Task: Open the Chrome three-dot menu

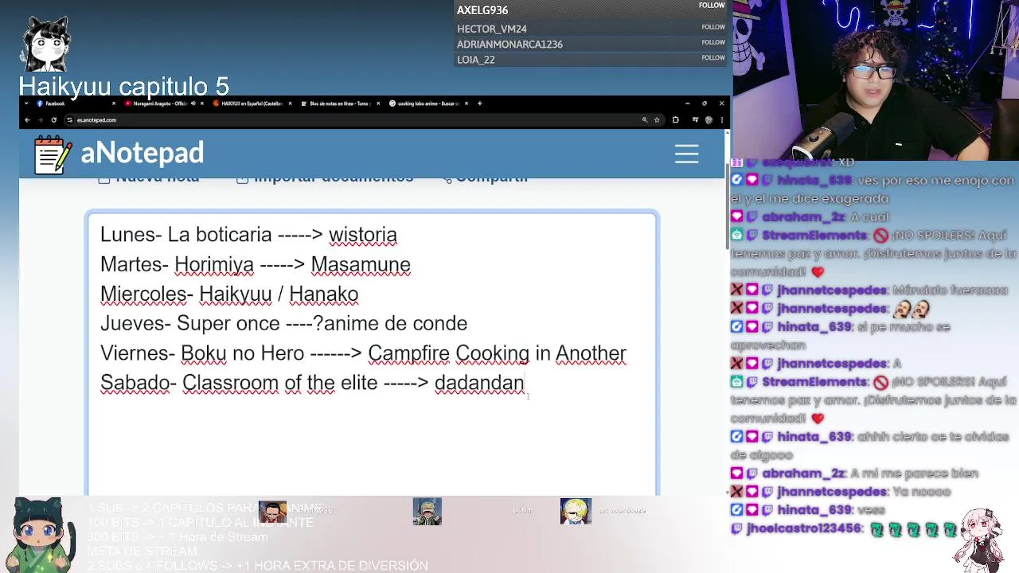Action: (721, 120)
